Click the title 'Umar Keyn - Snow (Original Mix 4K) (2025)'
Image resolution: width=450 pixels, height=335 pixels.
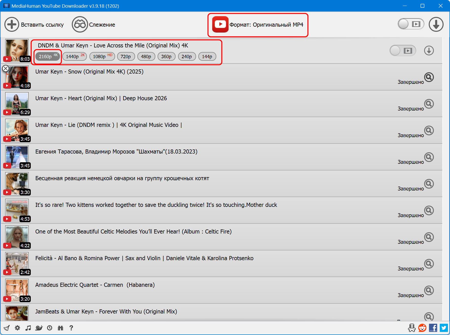point(89,72)
